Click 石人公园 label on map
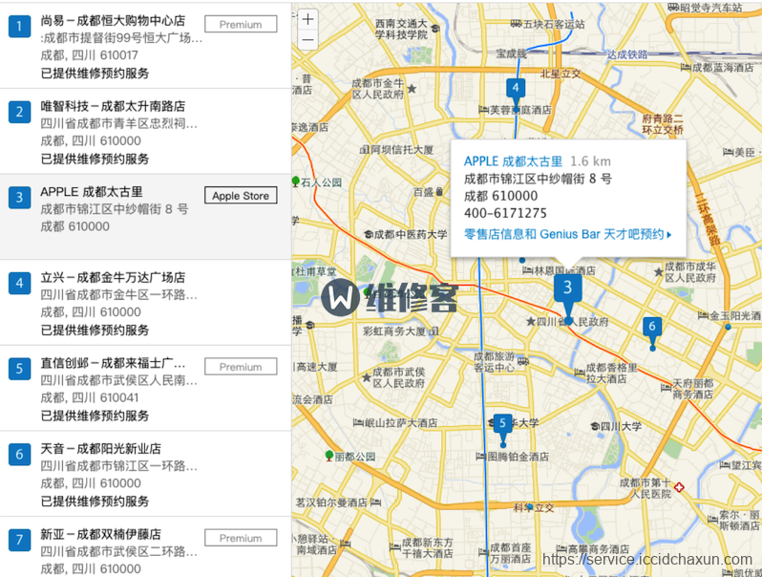The image size is (762, 577). tap(321, 182)
